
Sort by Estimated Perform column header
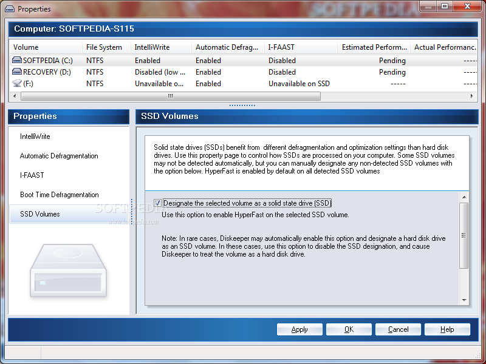[374, 47]
